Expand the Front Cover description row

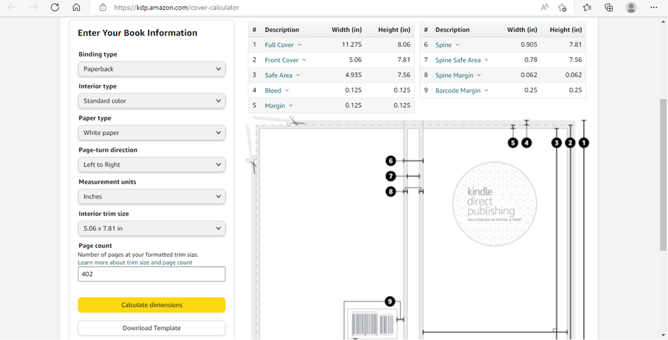tap(285, 60)
